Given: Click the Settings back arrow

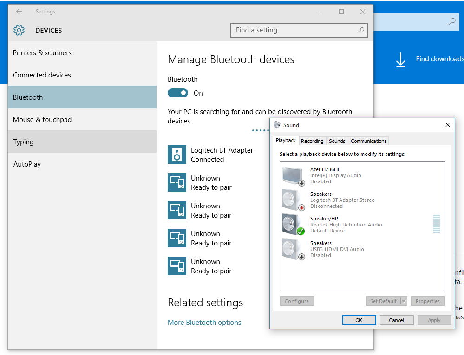Looking at the screenshot, I should [19, 12].
